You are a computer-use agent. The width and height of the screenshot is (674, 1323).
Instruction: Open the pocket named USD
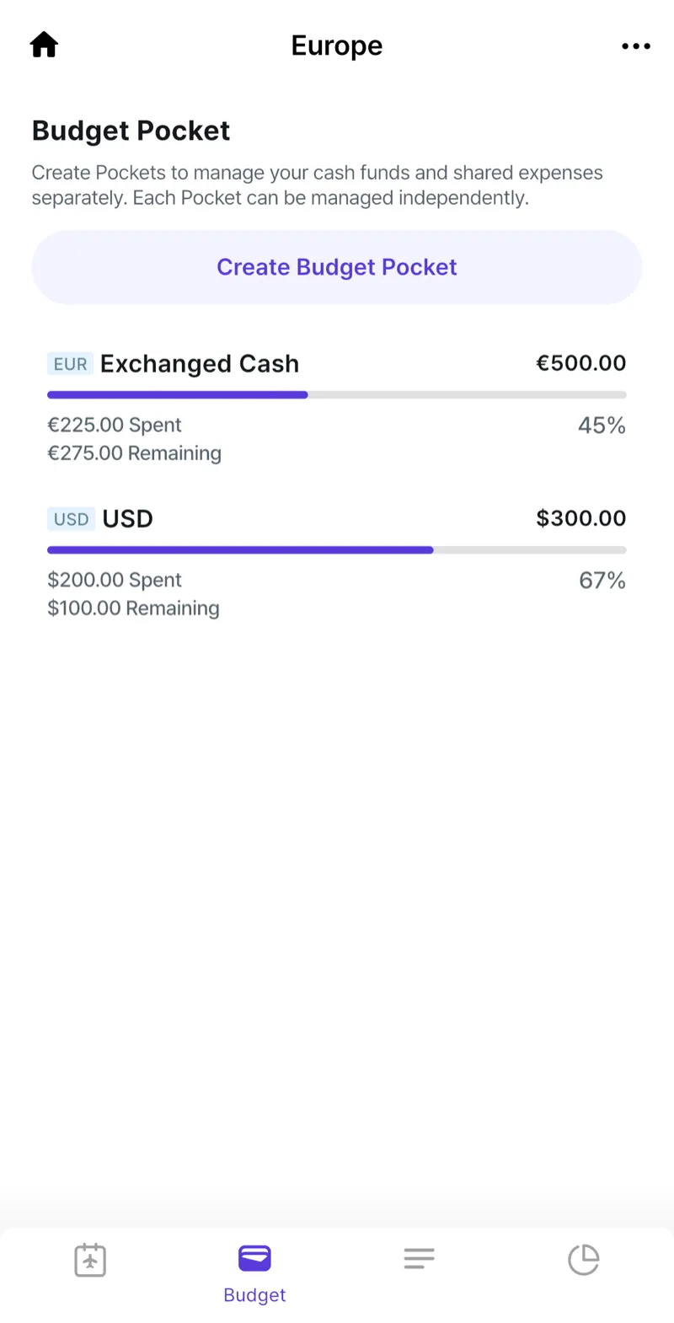pos(128,519)
